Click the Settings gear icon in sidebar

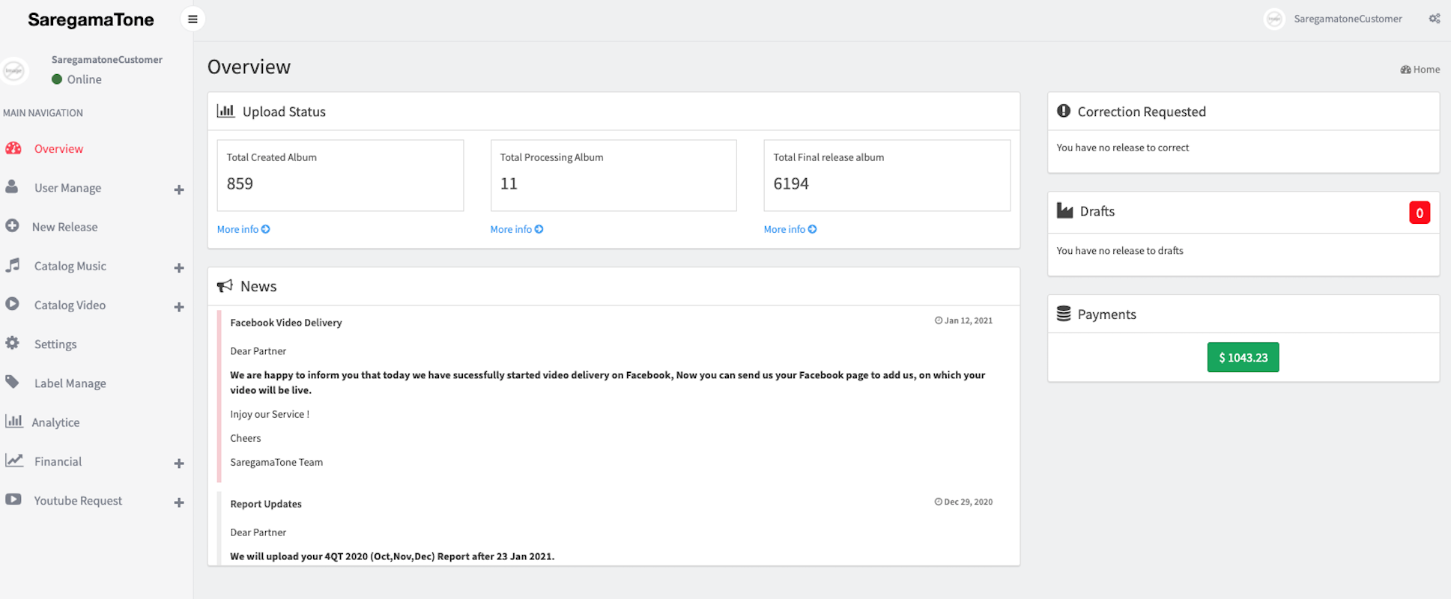point(12,343)
